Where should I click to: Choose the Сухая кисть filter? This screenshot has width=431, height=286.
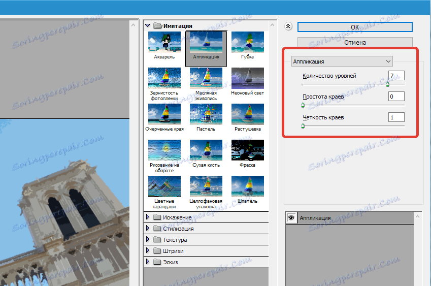coord(206,150)
